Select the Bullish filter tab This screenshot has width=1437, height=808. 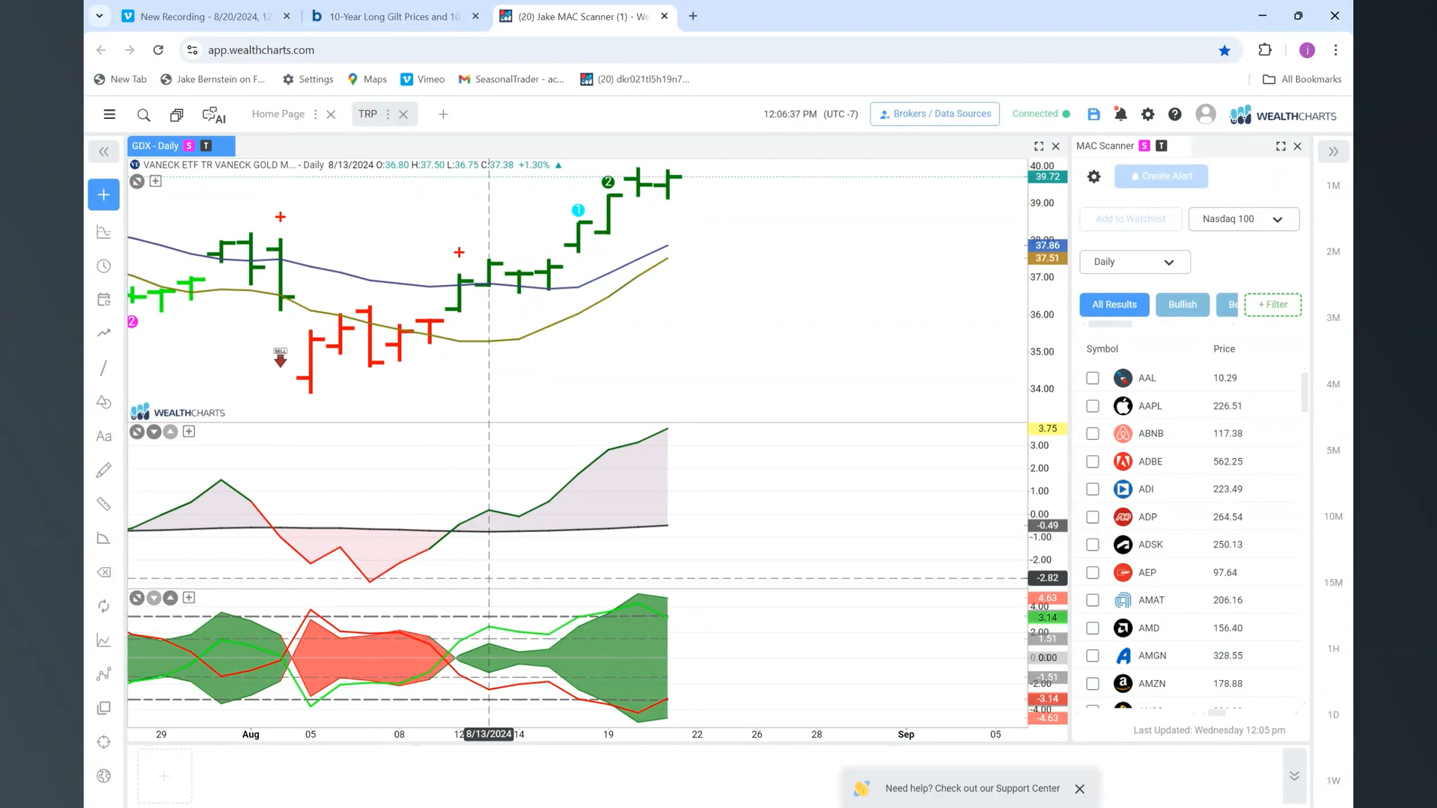1183,304
